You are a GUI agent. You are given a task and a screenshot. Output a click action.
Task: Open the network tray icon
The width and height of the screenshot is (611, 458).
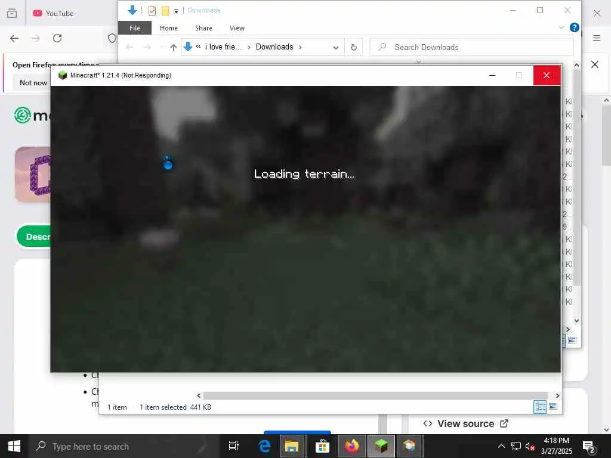(x=516, y=446)
